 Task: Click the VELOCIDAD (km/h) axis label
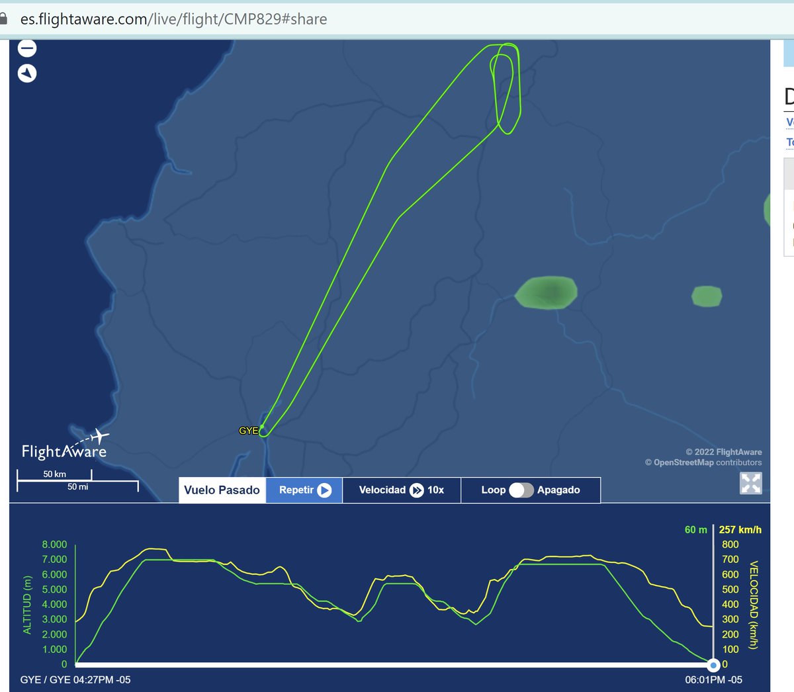754,605
